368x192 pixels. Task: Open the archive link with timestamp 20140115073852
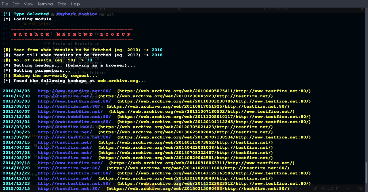[185, 143]
